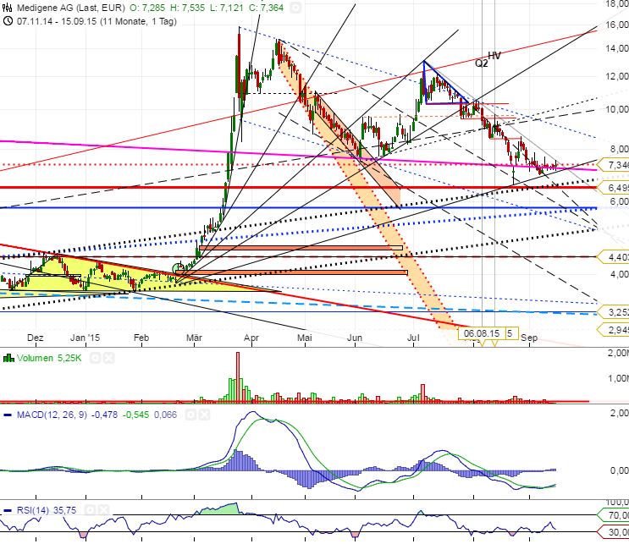Viewport: 629px width, 544px height.
Task: Click the HV annotation label
Action: [x=494, y=56]
